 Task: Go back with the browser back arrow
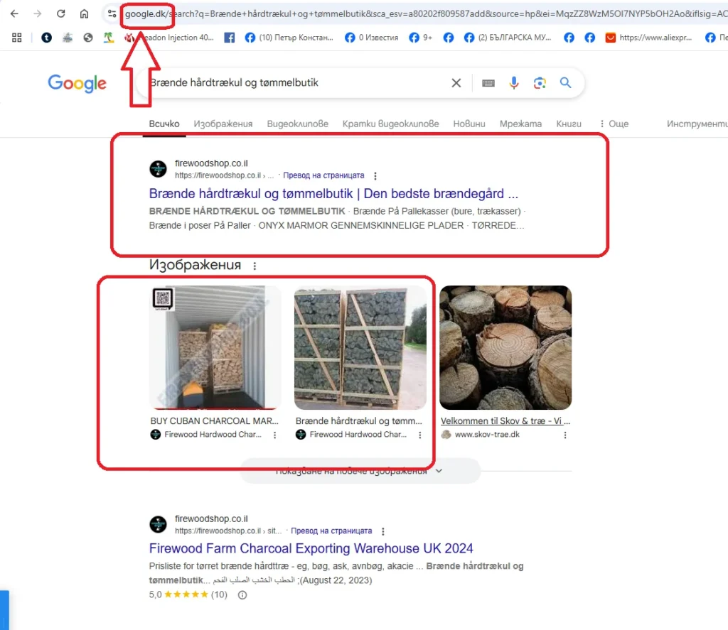14,13
